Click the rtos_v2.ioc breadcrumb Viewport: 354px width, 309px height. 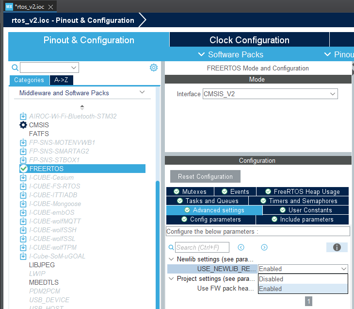(73, 20)
